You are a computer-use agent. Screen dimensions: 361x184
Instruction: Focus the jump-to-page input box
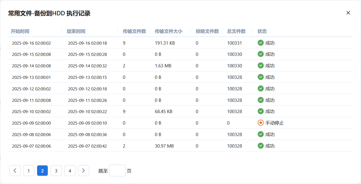[x=117, y=171]
